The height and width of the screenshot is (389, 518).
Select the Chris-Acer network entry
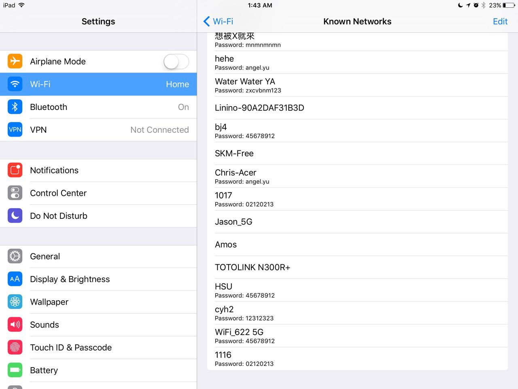tap(236, 176)
